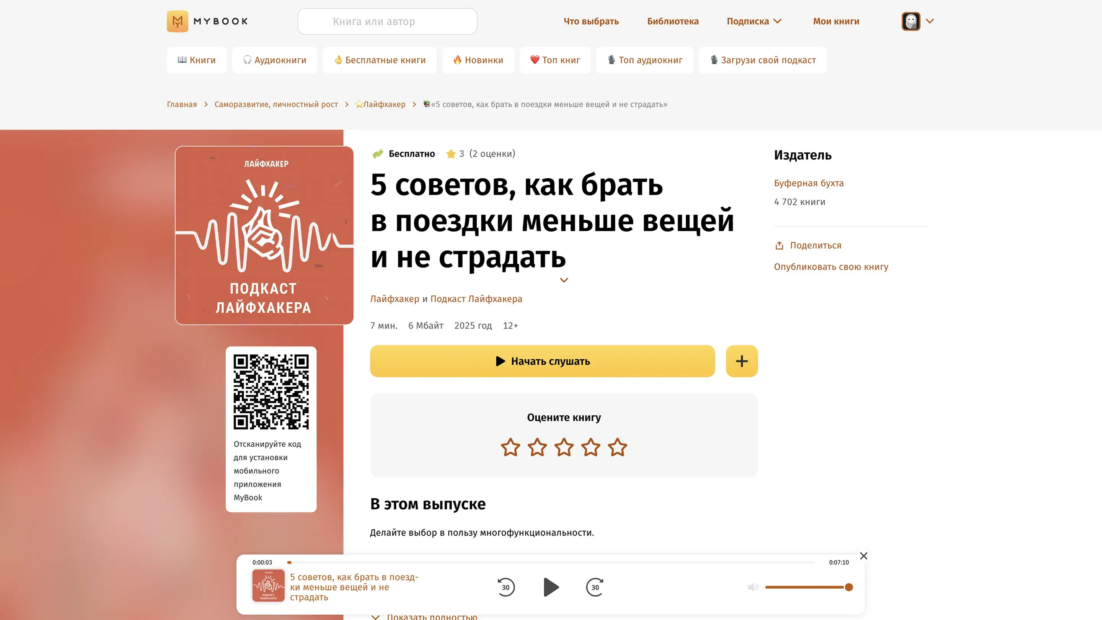Rate the book five stars
1102x620 pixels.
tap(617, 447)
